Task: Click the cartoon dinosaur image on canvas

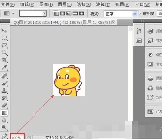Action: tap(69, 80)
